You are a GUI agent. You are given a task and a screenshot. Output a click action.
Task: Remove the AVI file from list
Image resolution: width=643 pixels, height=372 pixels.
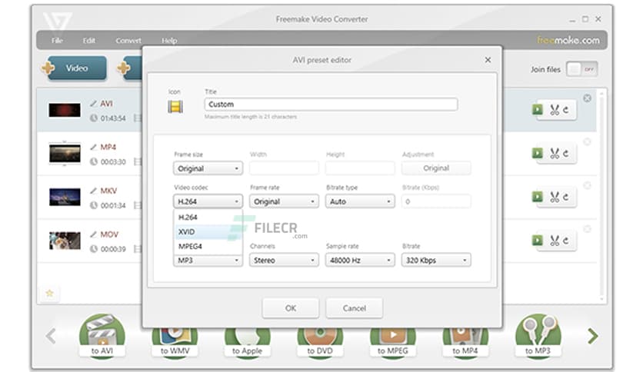pyautogui.click(x=587, y=98)
